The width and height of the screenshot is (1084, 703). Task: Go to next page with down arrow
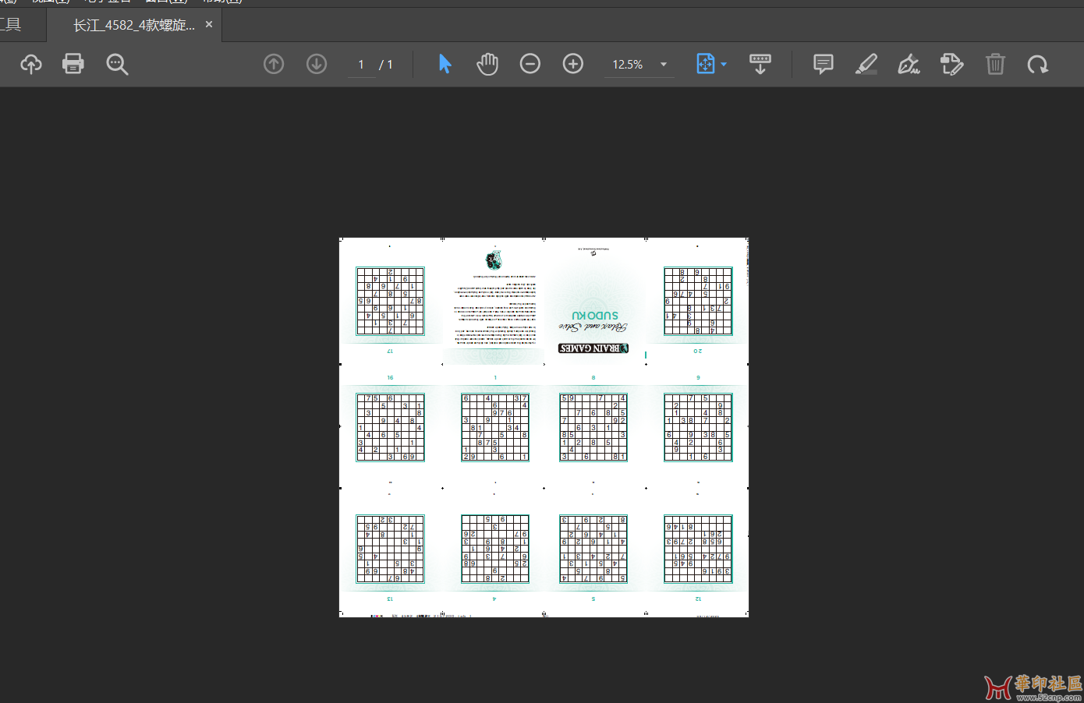point(317,64)
